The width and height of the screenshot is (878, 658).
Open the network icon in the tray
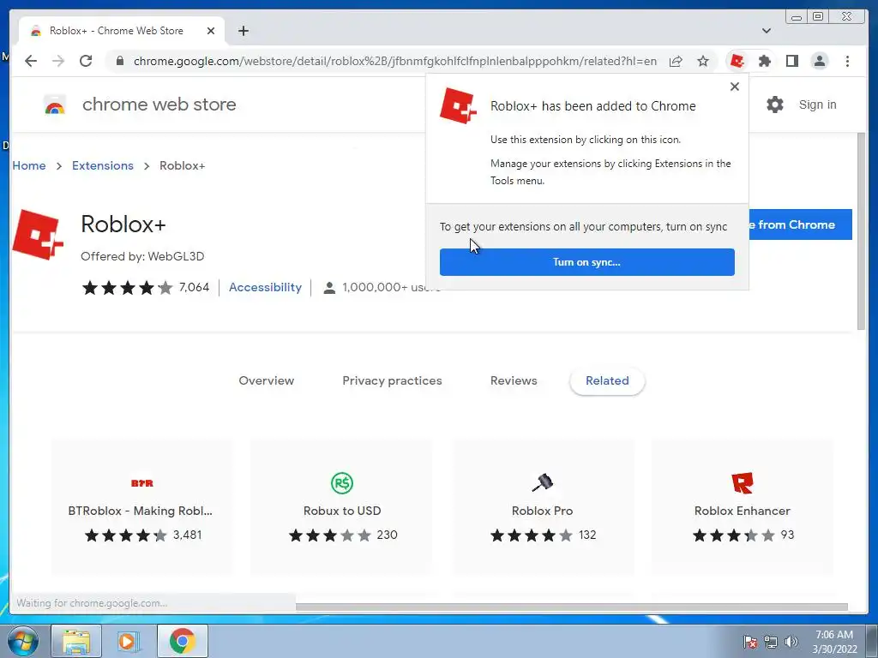click(x=771, y=642)
